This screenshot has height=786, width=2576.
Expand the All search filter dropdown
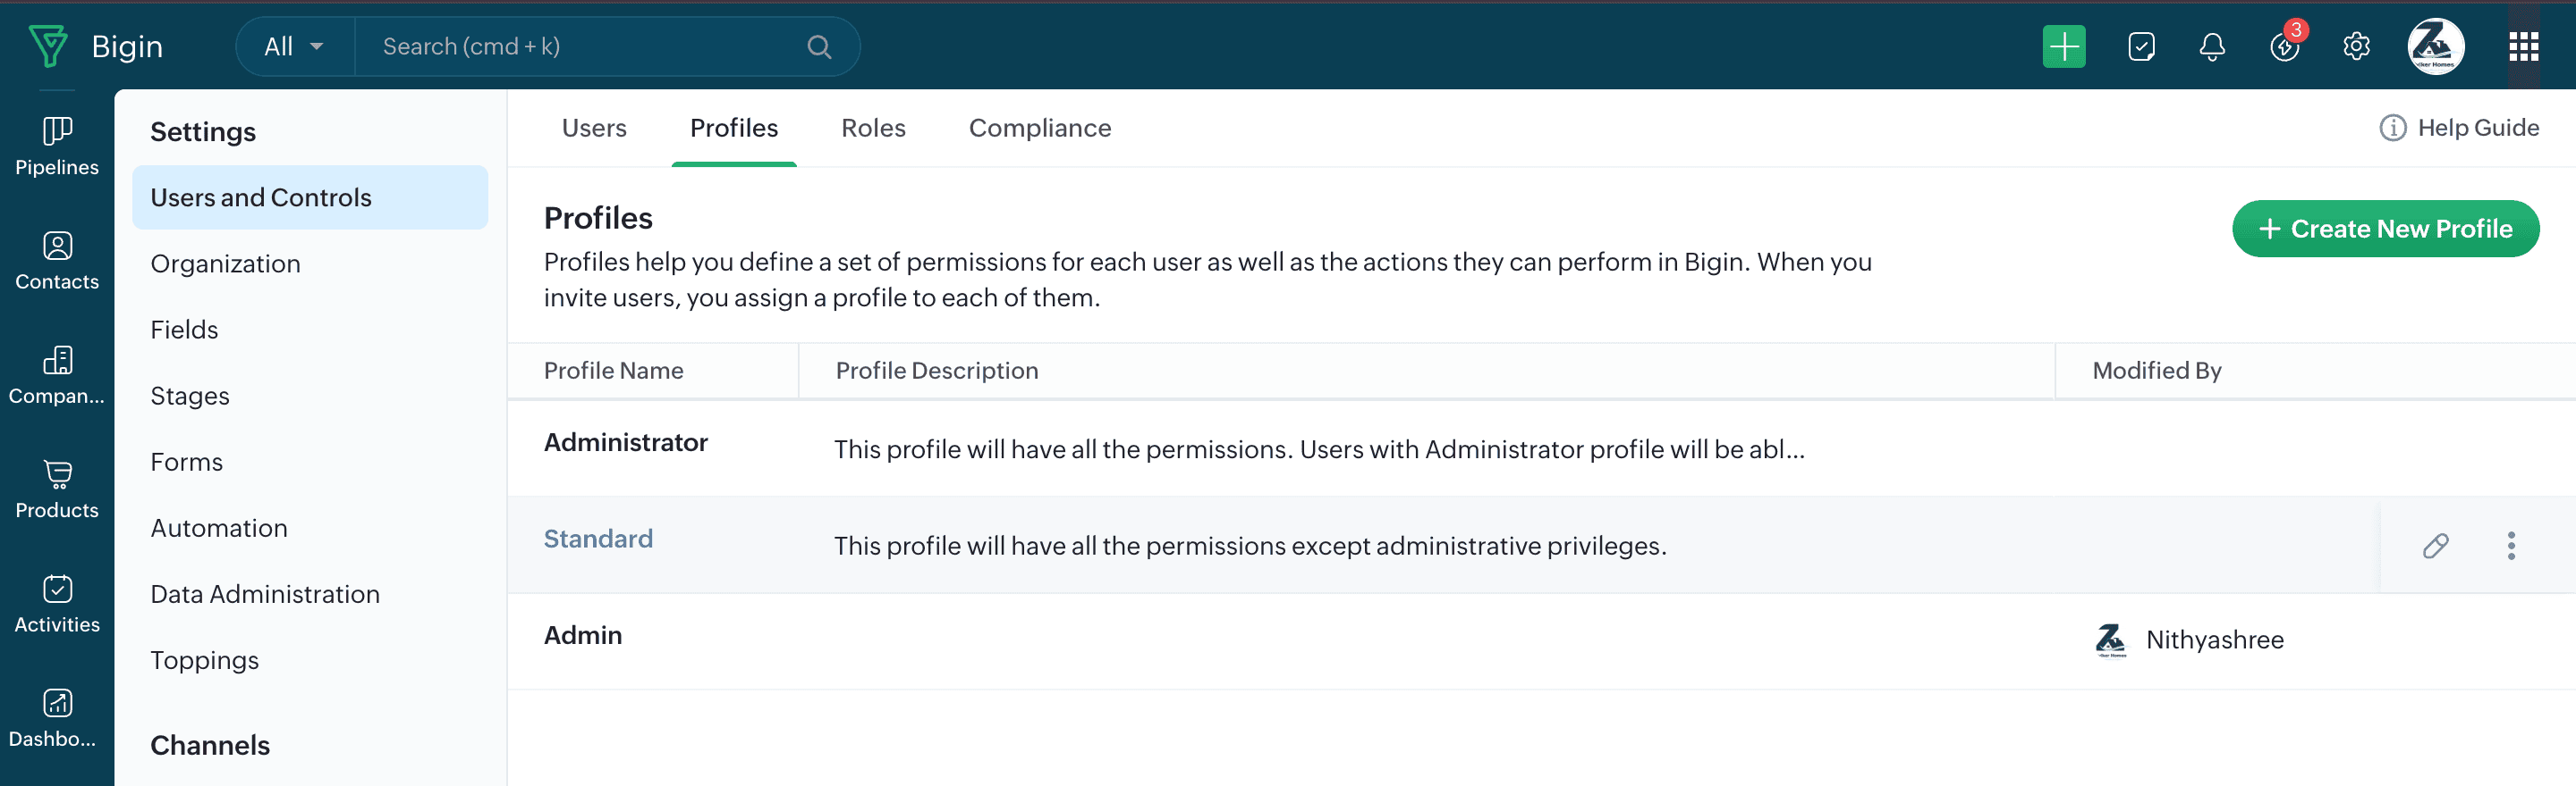tap(294, 47)
